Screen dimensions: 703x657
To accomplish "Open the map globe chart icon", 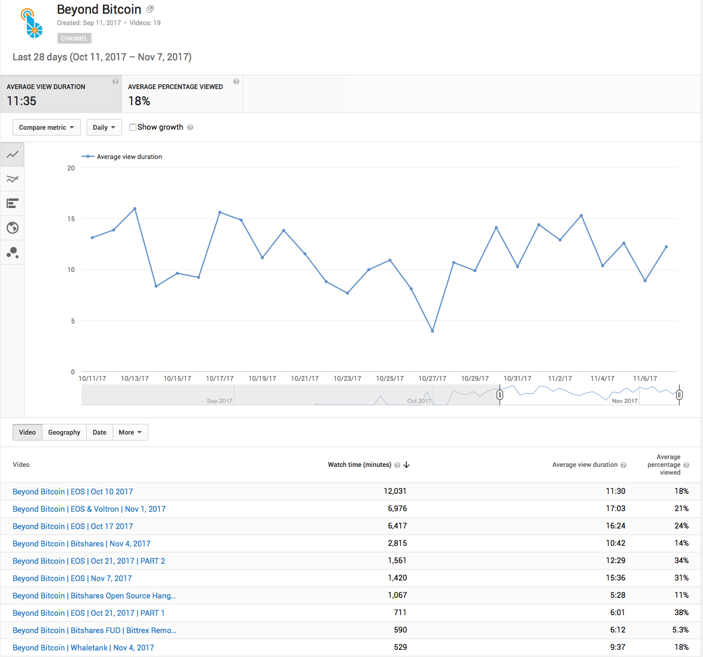I will 13,228.
